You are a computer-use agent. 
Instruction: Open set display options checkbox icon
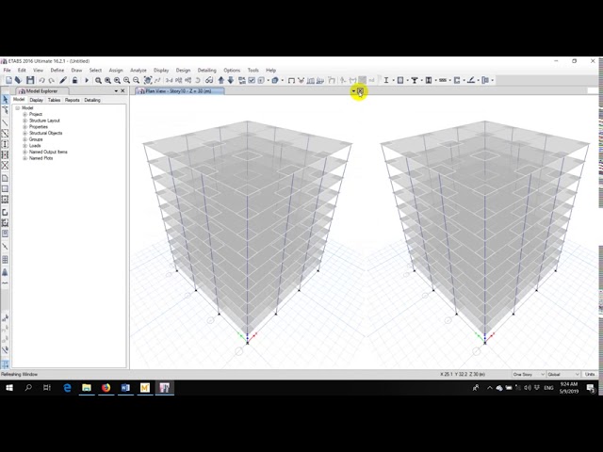tap(252, 80)
